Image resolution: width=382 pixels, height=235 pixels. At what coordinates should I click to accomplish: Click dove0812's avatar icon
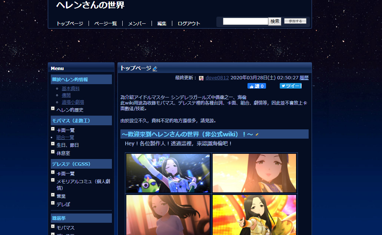(201, 78)
